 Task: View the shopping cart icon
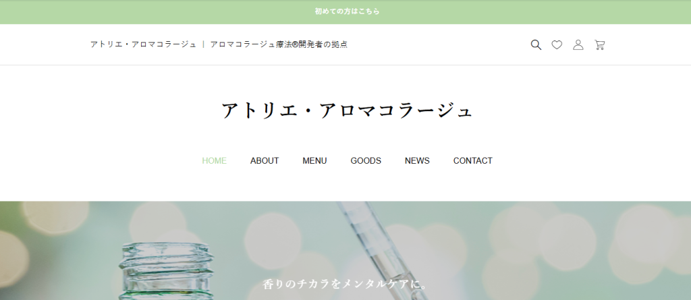click(599, 45)
